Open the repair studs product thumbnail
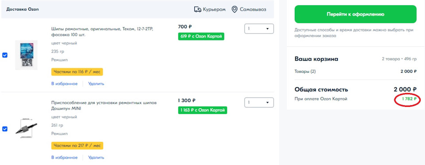 point(26,55)
